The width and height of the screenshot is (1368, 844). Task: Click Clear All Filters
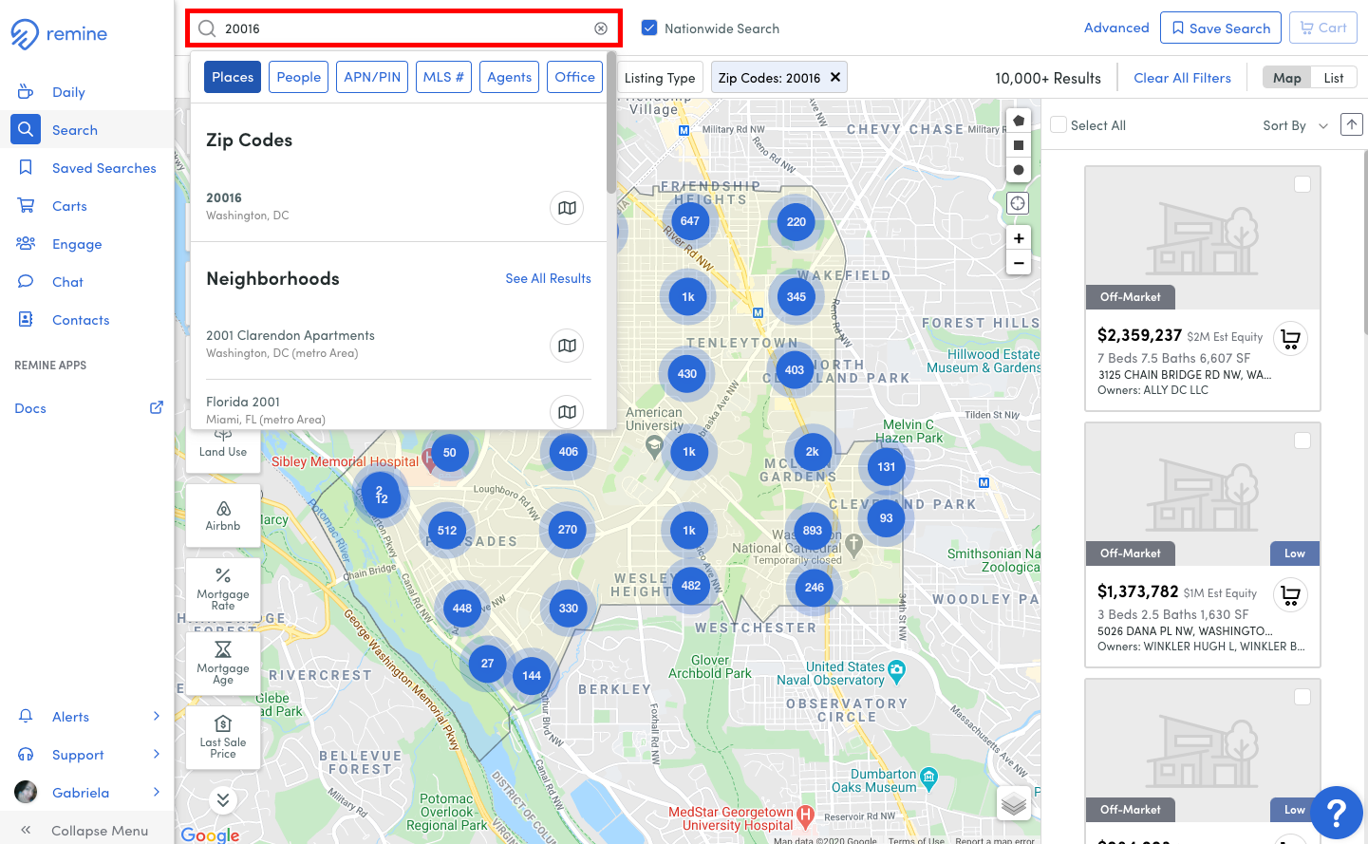pos(1182,78)
